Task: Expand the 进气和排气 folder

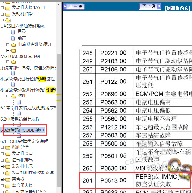Action: click(x=2, y=160)
